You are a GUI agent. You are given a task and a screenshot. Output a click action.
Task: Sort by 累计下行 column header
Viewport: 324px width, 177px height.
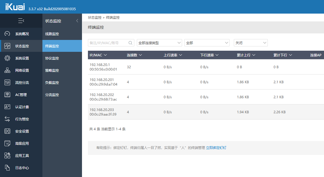[x=282, y=55]
